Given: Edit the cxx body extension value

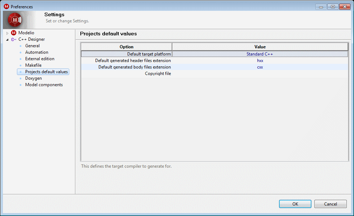Looking at the screenshot, I should [260, 67].
